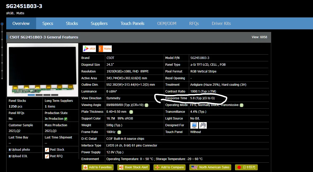The image size is (313, 172).
Task: Open help icon beside Operating Mode value
Action: (242, 105)
